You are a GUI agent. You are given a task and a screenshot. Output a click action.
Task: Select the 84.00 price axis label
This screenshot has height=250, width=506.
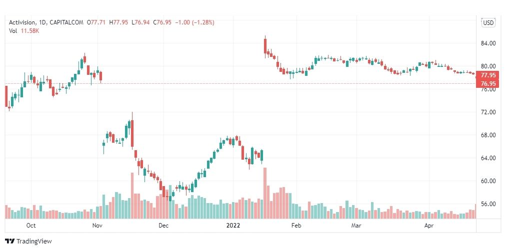487,43
